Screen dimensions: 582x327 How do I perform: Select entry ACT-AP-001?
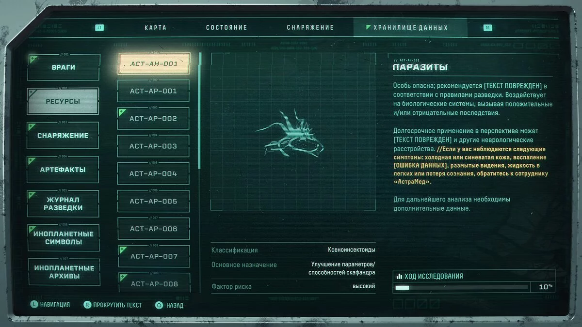153,91
